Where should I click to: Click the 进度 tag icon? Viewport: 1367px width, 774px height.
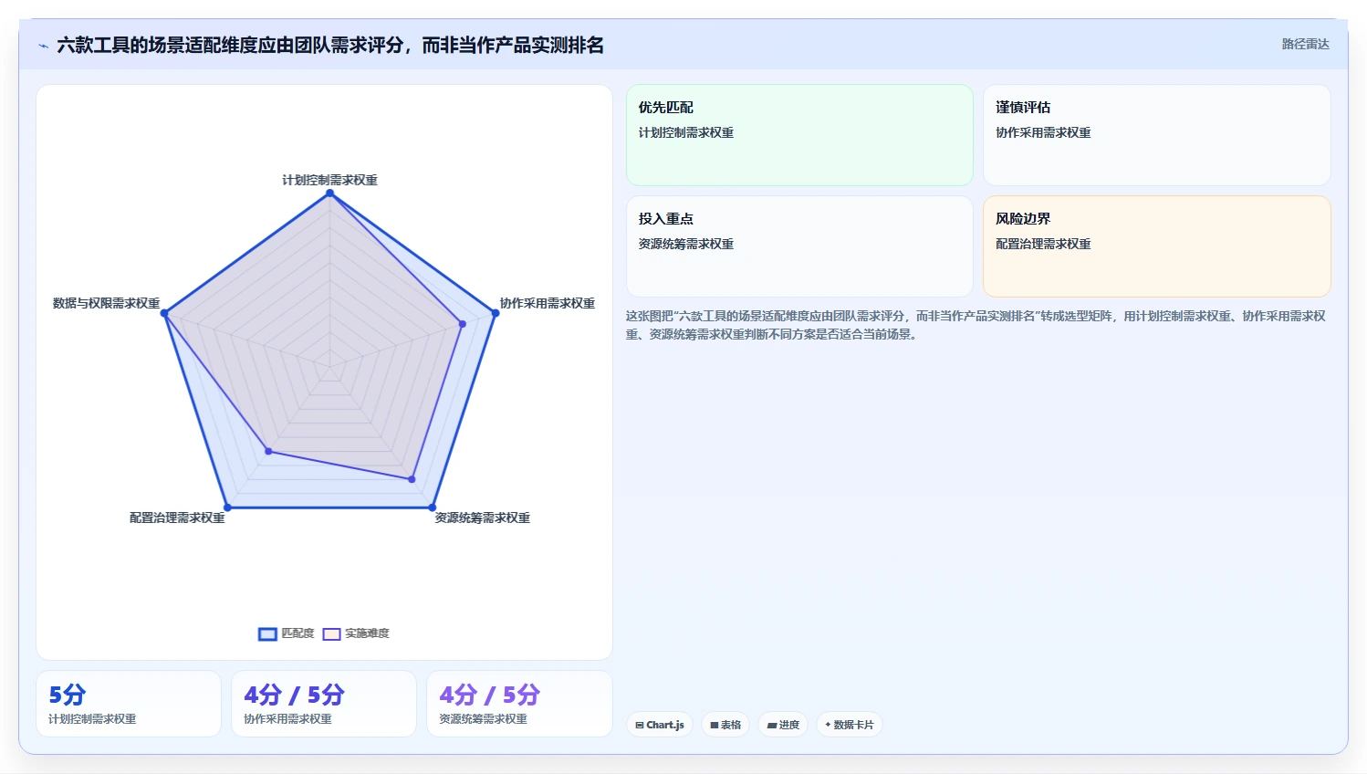point(772,725)
